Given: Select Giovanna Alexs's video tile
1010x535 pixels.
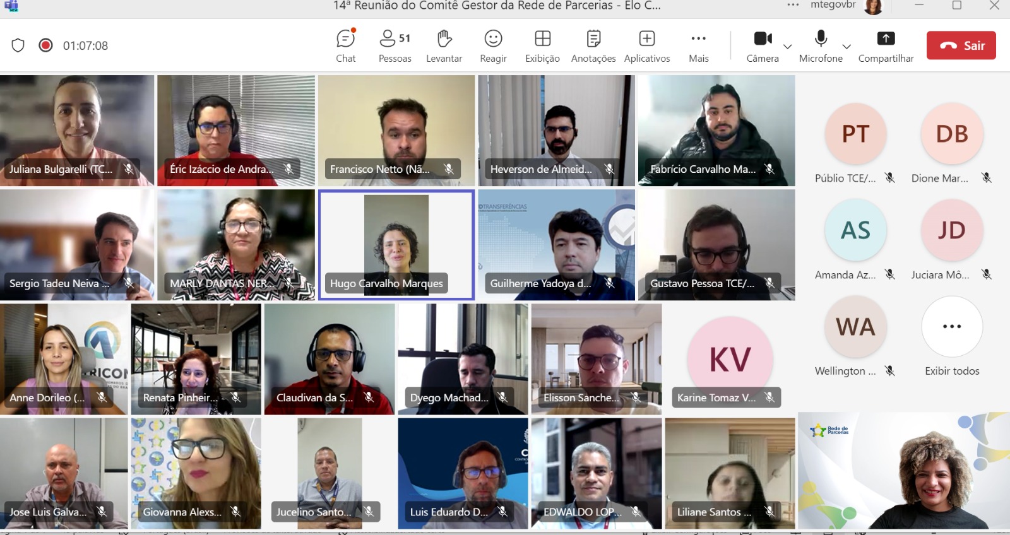Looking at the screenshot, I should click(196, 473).
